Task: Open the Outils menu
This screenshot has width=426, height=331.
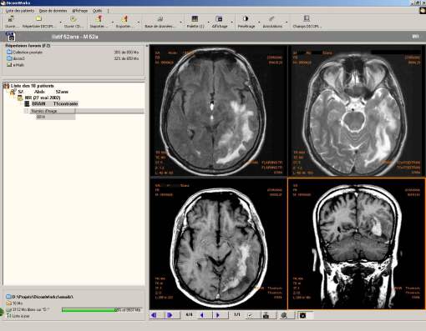Action: click(97, 11)
